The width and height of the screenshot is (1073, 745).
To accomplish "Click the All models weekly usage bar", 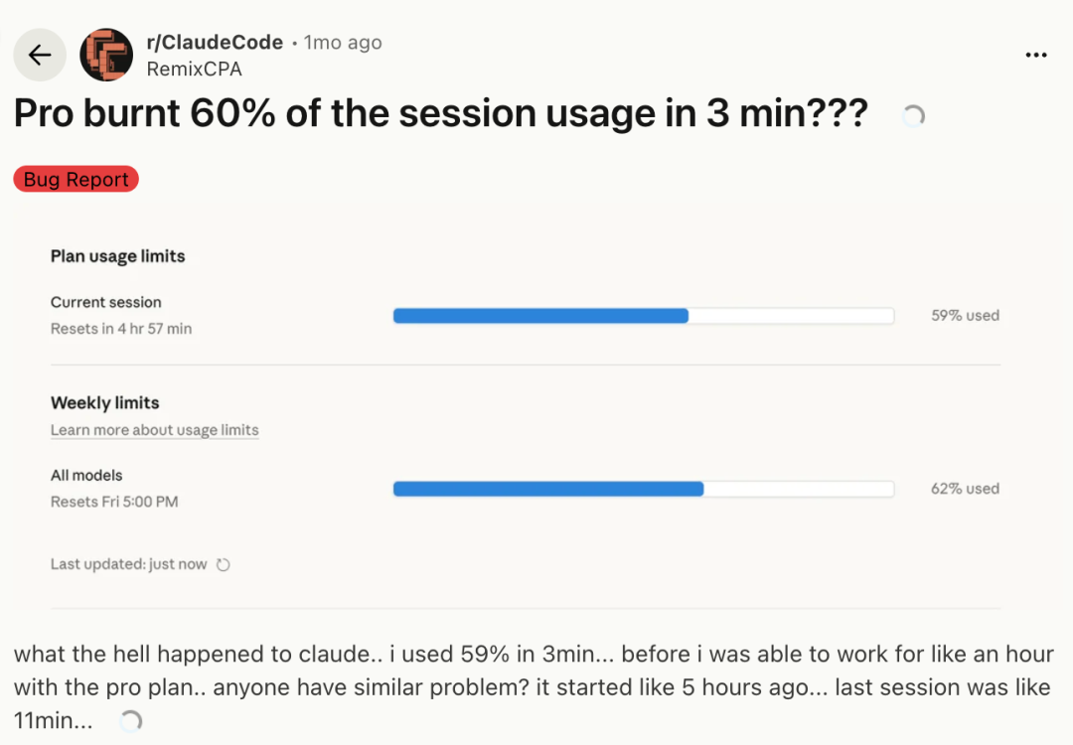I will coord(643,489).
